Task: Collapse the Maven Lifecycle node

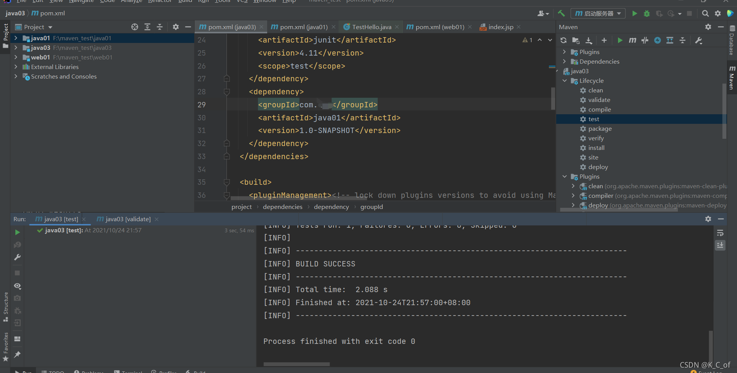Action: coord(565,81)
